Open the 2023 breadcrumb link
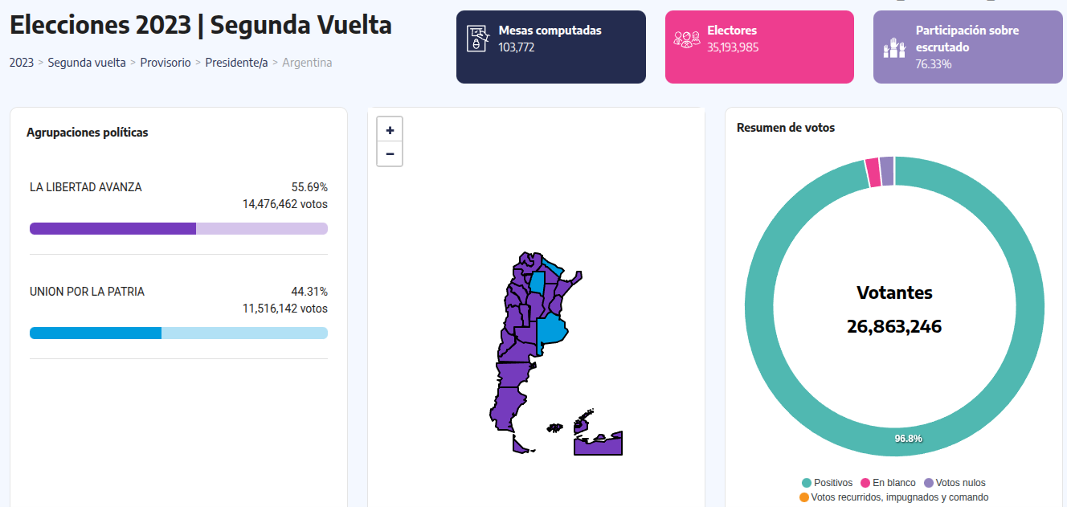Screen dimensions: 1067x507 (22, 62)
